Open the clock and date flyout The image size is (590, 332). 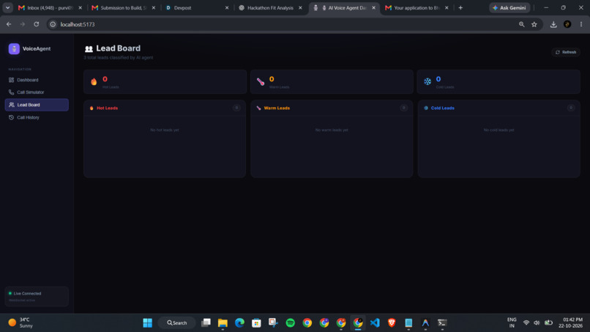coord(572,323)
